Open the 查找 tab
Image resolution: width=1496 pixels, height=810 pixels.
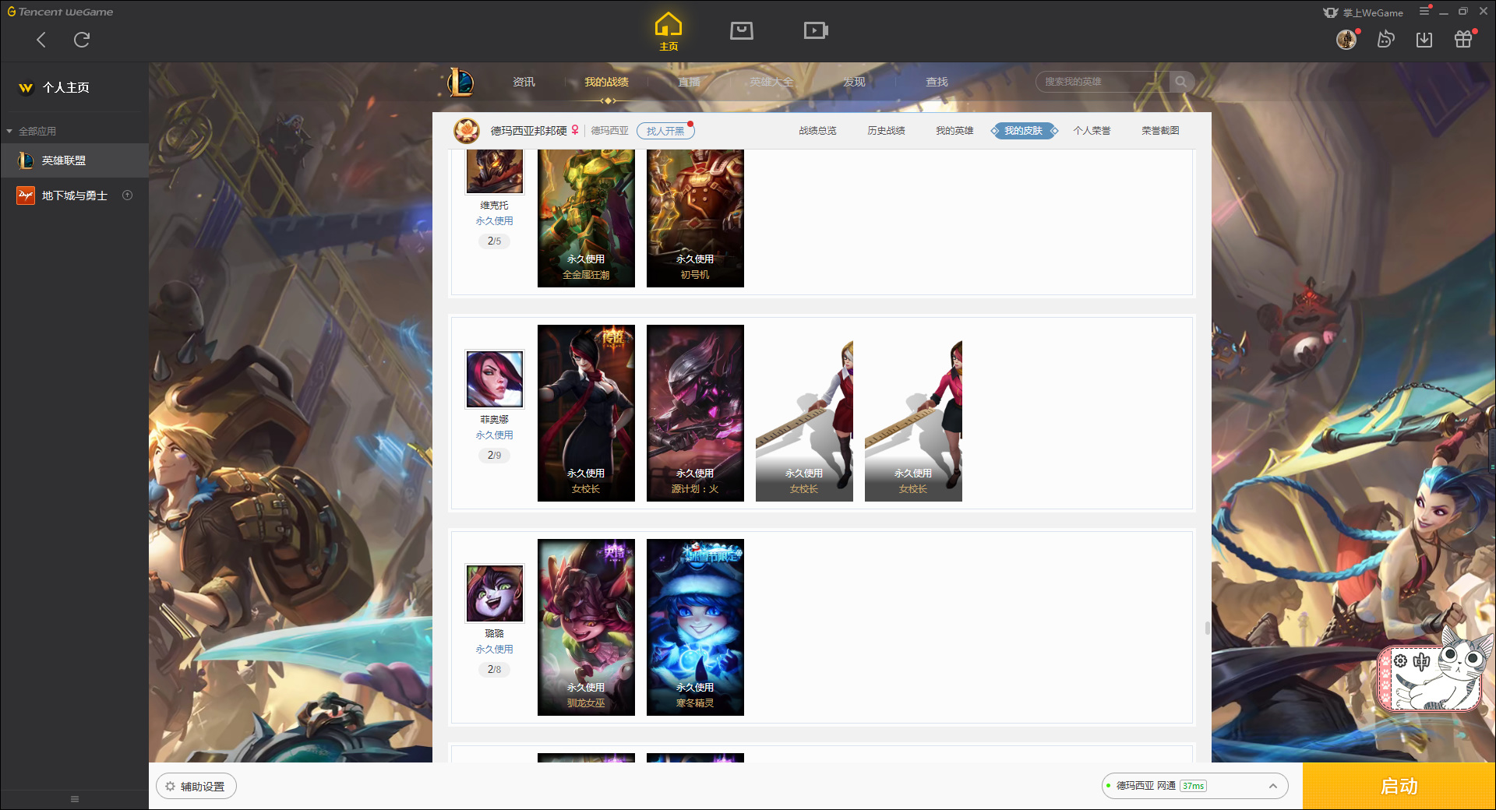pos(937,82)
